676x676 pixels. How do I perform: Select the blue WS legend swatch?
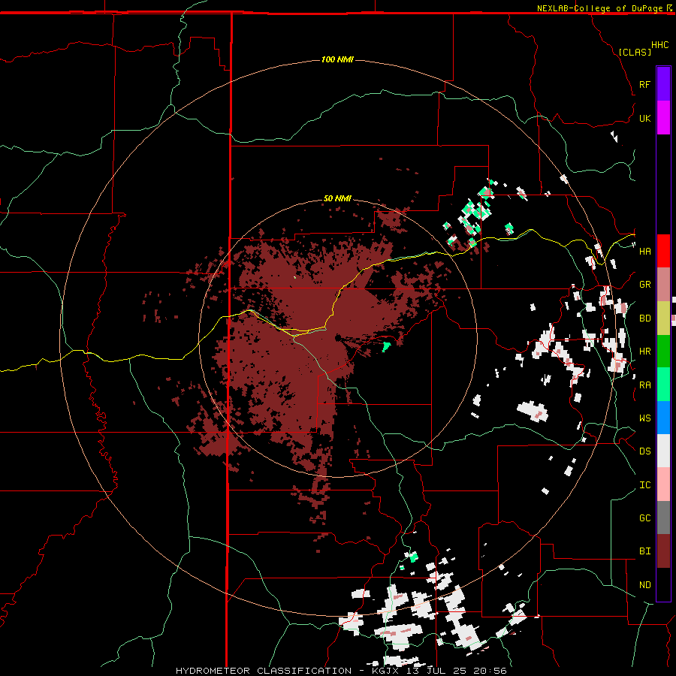tap(663, 418)
